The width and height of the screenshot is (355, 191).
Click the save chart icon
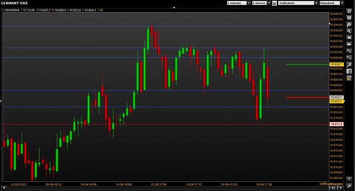click(349, 18)
